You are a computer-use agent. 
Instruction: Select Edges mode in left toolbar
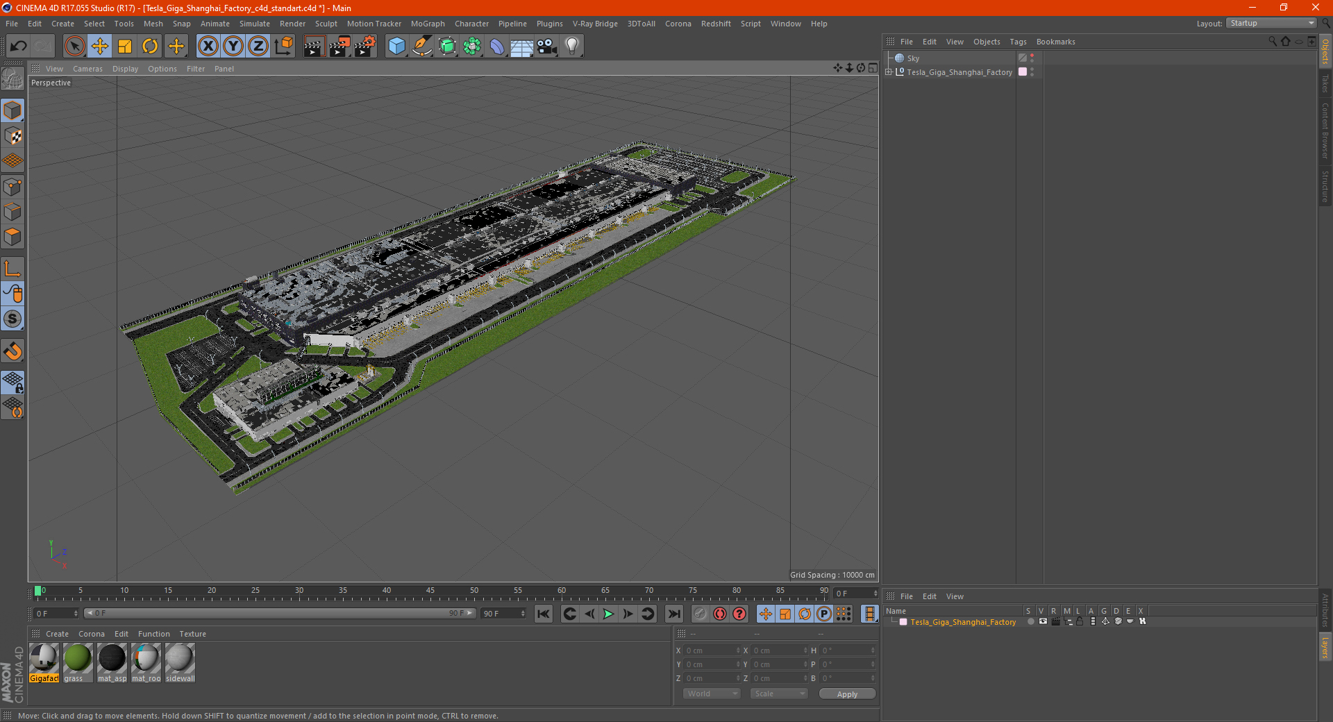12,212
